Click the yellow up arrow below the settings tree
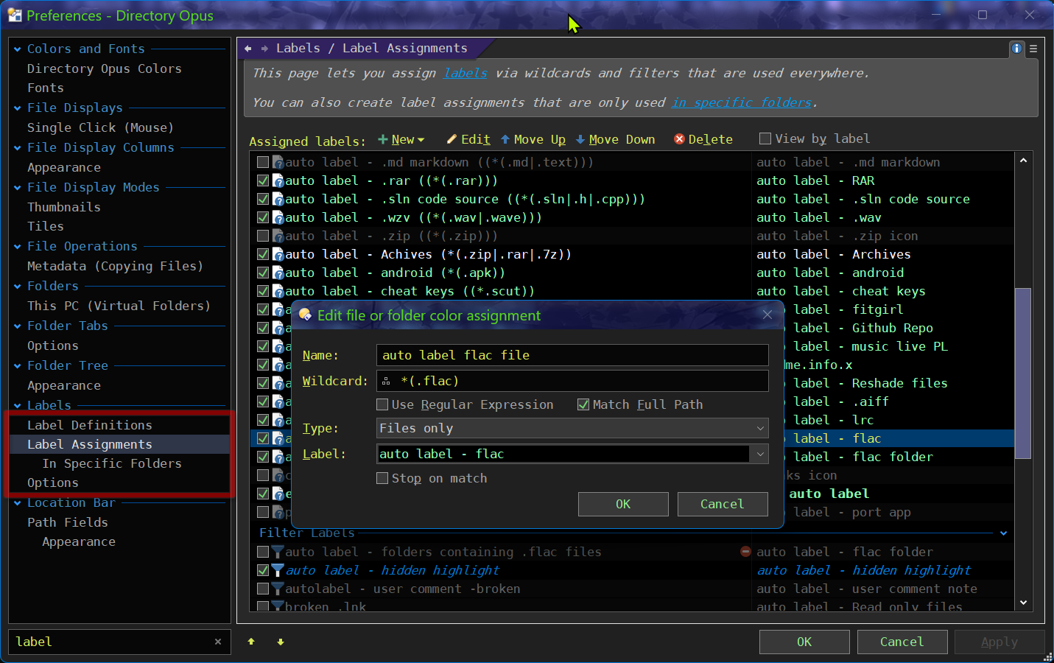Viewport: 1054px width, 663px height. (251, 642)
